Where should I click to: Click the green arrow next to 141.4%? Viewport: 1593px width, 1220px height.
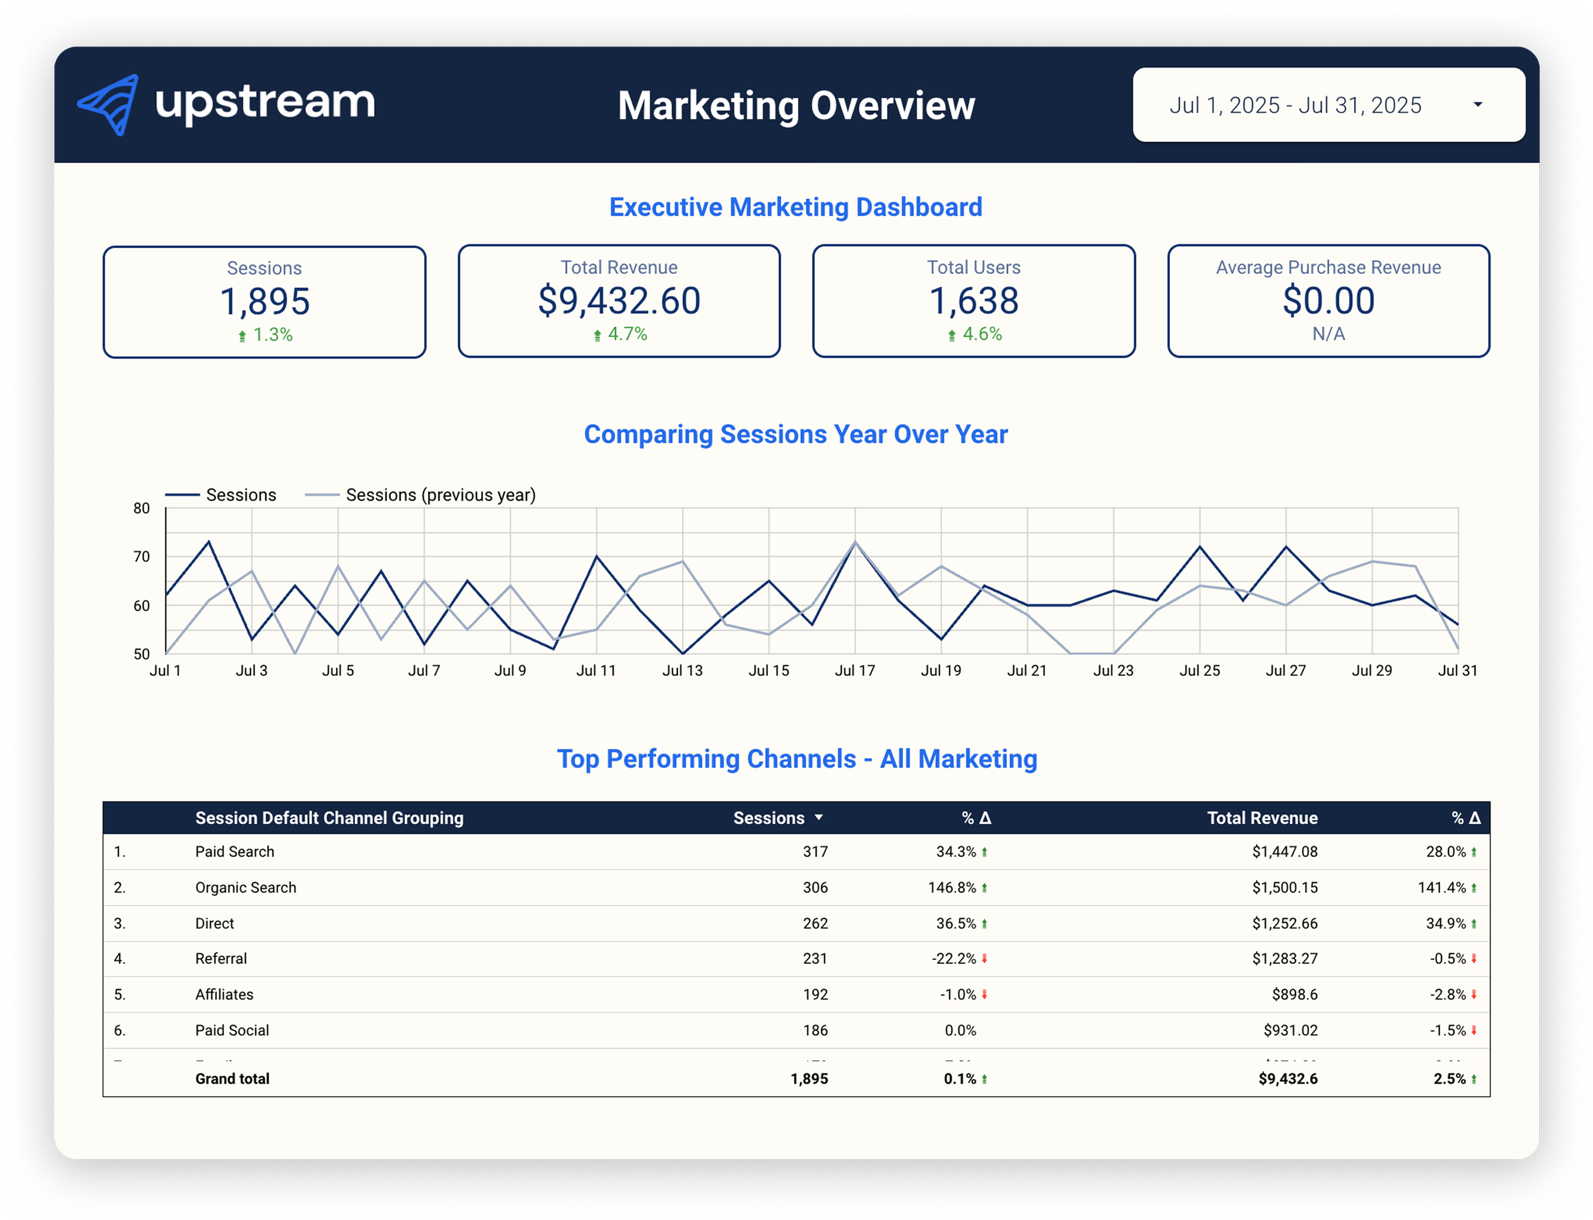coord(1474,887)
